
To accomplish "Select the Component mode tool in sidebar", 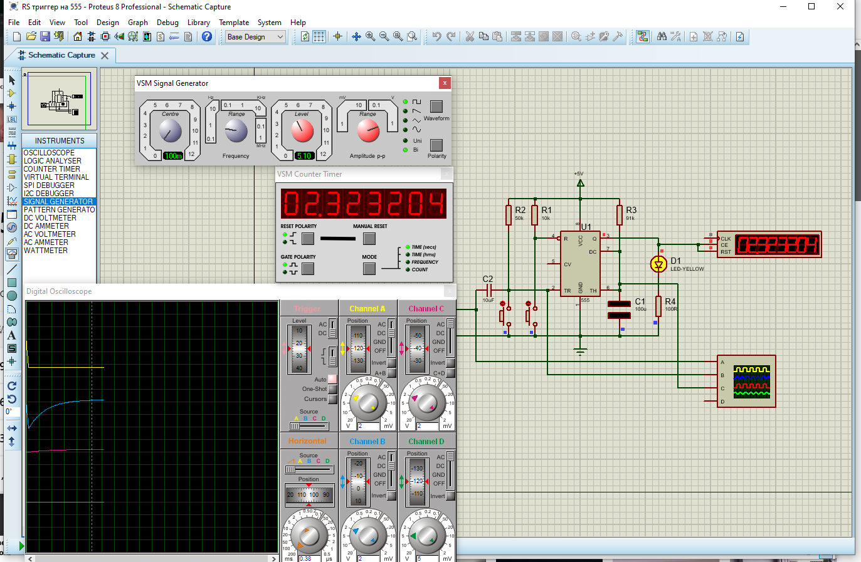I will point(12,93).
